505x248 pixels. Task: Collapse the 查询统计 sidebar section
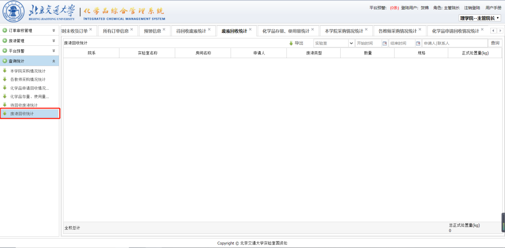pyautogui.click(x=54, y=61)
